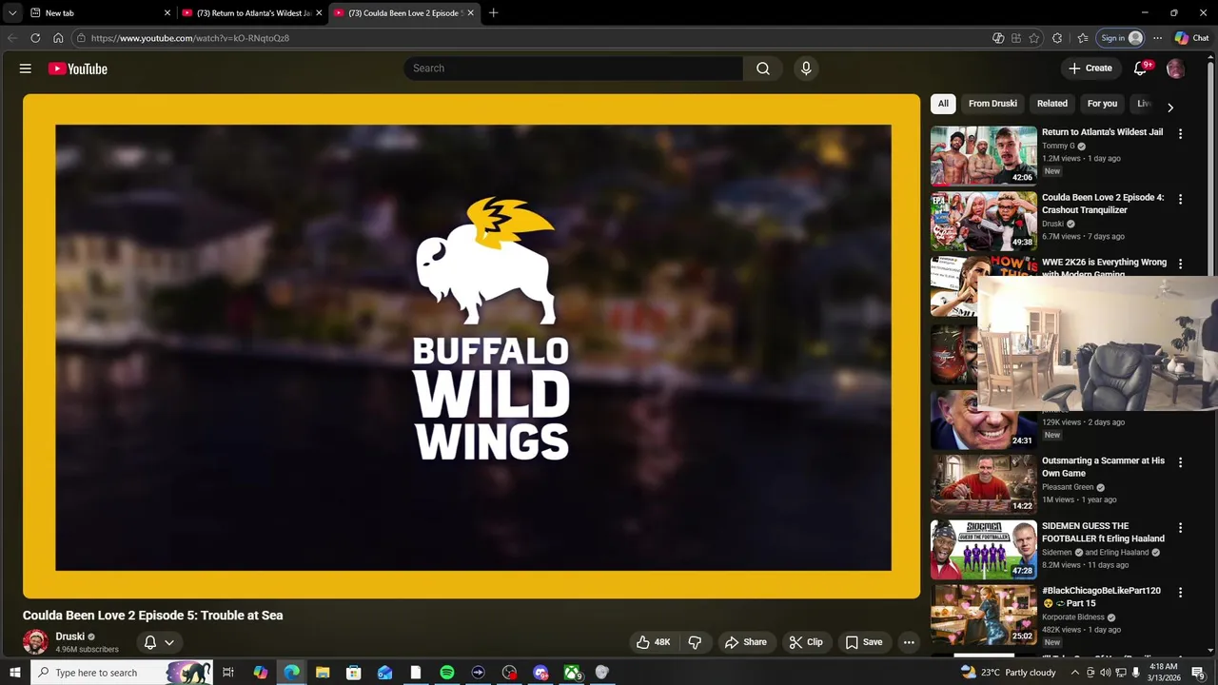Open Task View on taskbar
The image size is (1218, 685).
pos(228,673)
